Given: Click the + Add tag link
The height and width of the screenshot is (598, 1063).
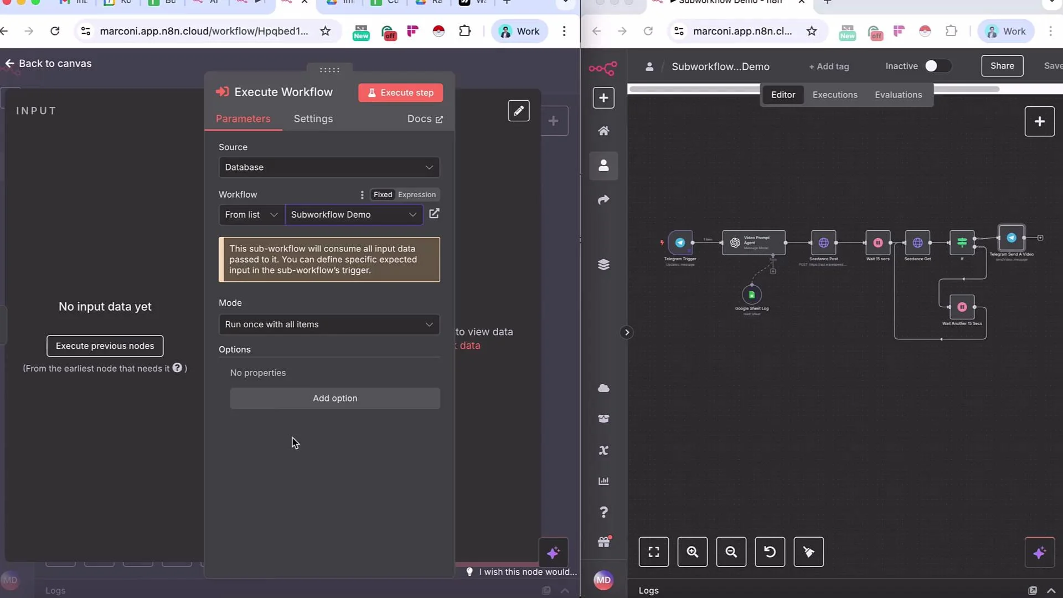Looking at the screenshot, I should (829, 66).
